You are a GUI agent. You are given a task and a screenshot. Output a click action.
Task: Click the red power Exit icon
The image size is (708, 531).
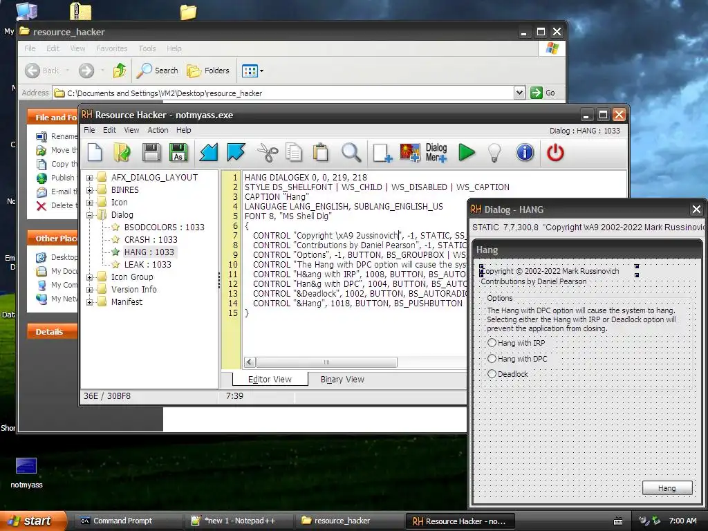tap(555, 152)
